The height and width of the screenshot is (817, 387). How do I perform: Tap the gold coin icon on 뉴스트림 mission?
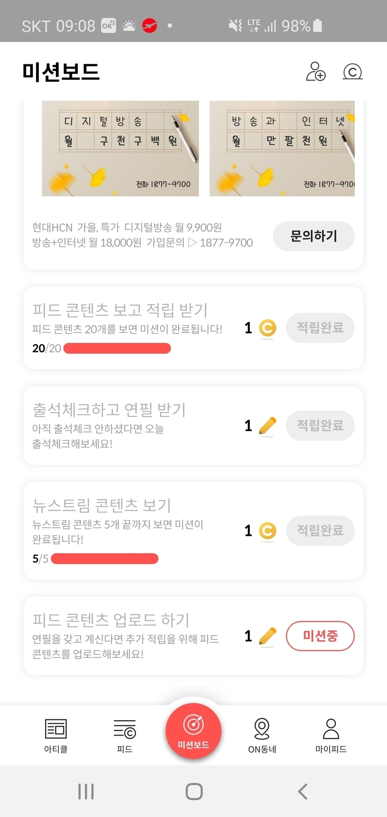click(268, 531)
